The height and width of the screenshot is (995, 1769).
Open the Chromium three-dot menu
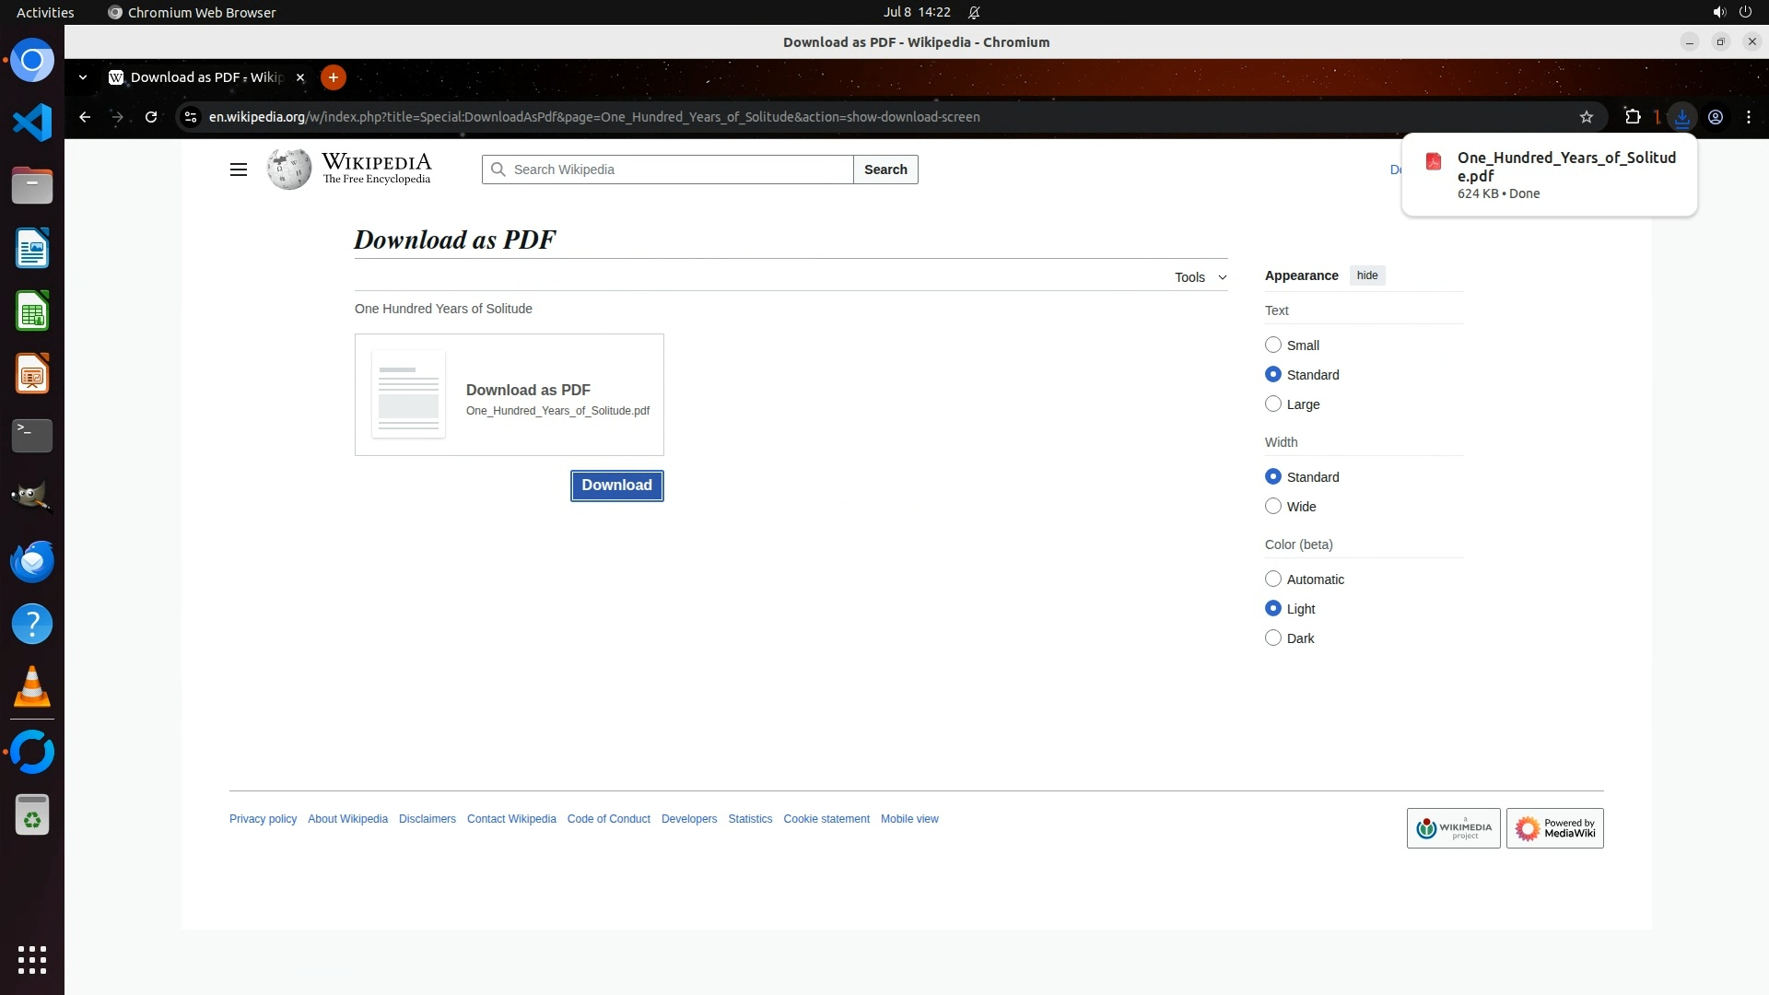pos(1749,117)
